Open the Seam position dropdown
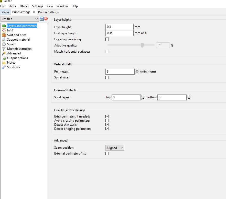The height and width of the screenshot is (199, 226). click(115, 148)
